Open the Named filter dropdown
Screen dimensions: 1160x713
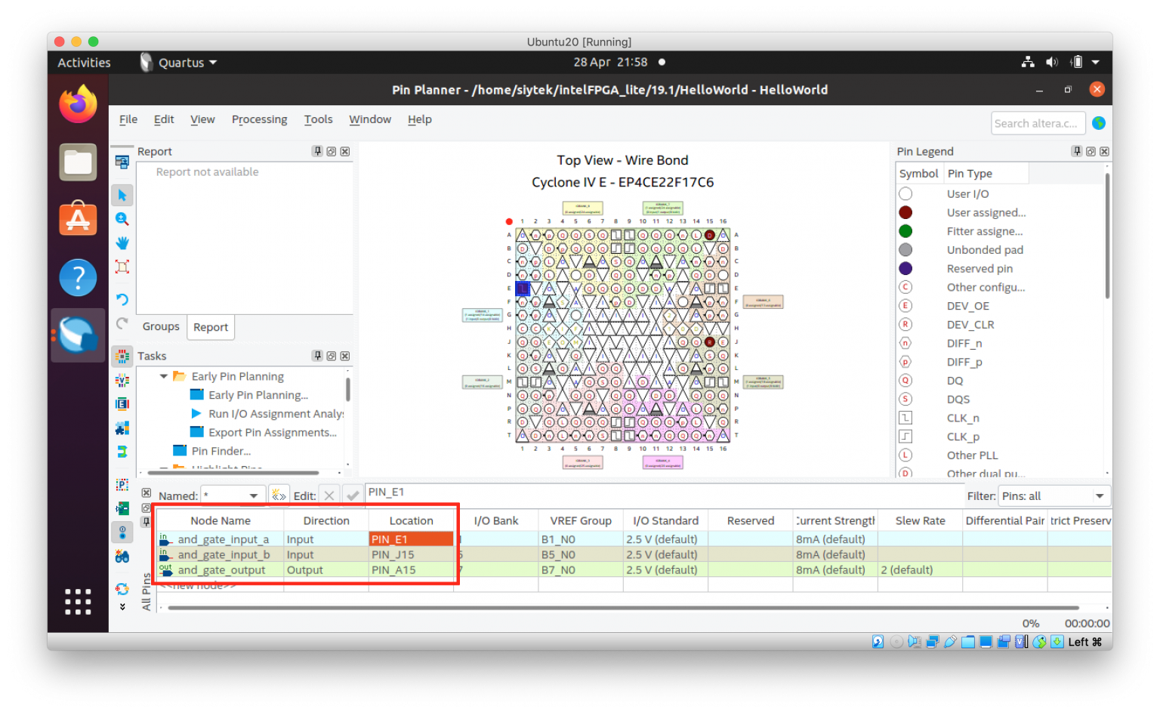point(251,495)
